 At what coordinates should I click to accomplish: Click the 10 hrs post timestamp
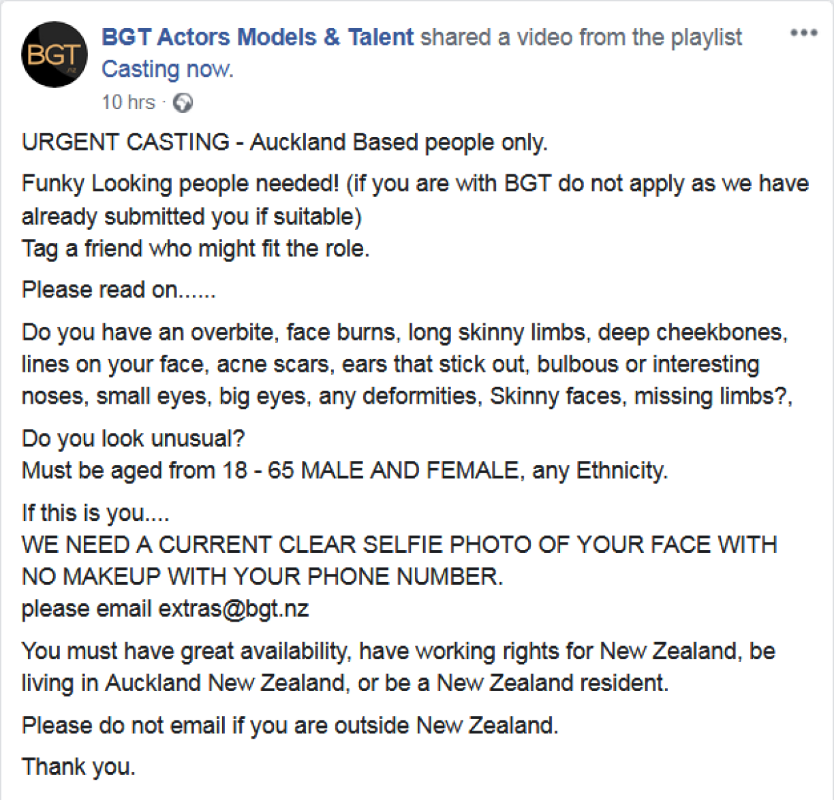pos(128,103)
